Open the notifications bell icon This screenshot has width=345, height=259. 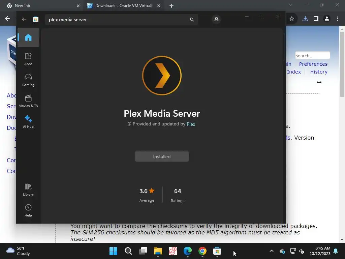point(336,251)
